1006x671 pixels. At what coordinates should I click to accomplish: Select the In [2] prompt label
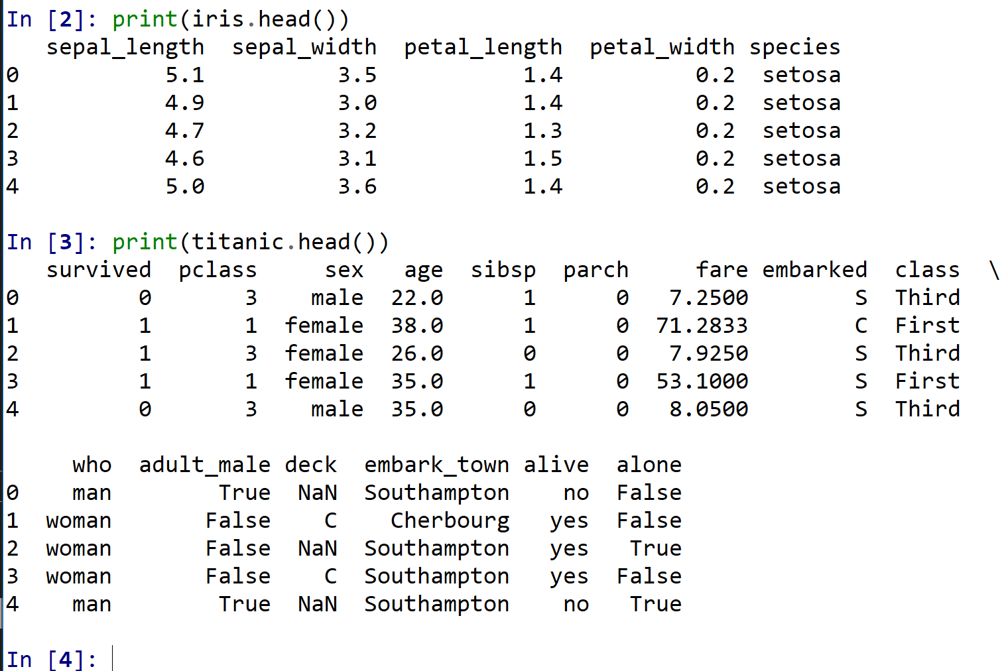pos(51,19)
